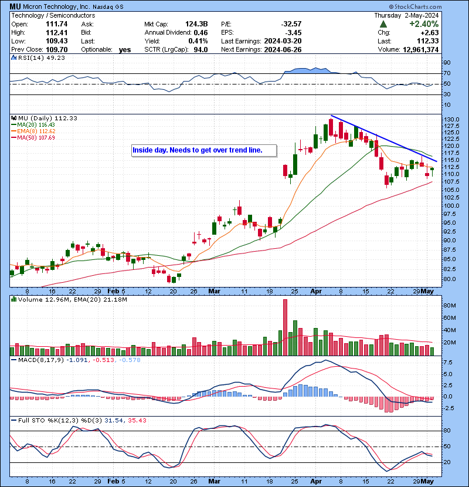Screen dimensions: 469x487
Task: Select the MACD histogram value -0.578
Action: (x=130, y=360)
